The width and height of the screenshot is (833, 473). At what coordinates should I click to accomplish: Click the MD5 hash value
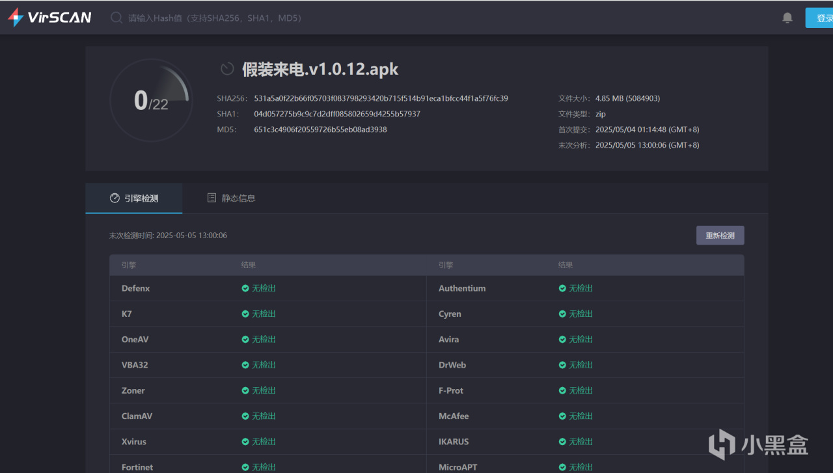(x=320, y=129)
